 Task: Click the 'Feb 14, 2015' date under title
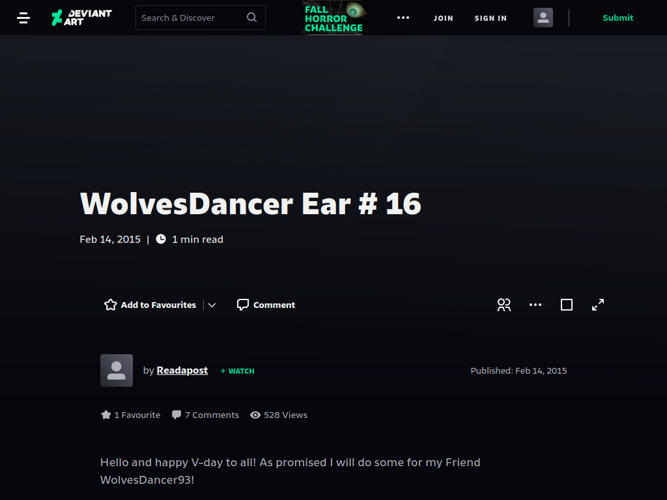[110, 240]
